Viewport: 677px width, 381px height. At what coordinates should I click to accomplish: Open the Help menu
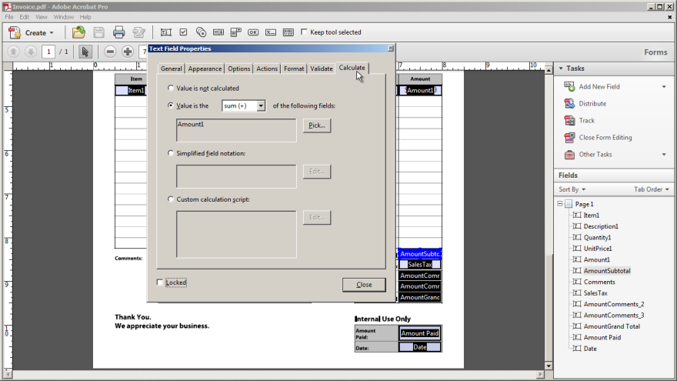pyautogui.click(x=85, y=17)
